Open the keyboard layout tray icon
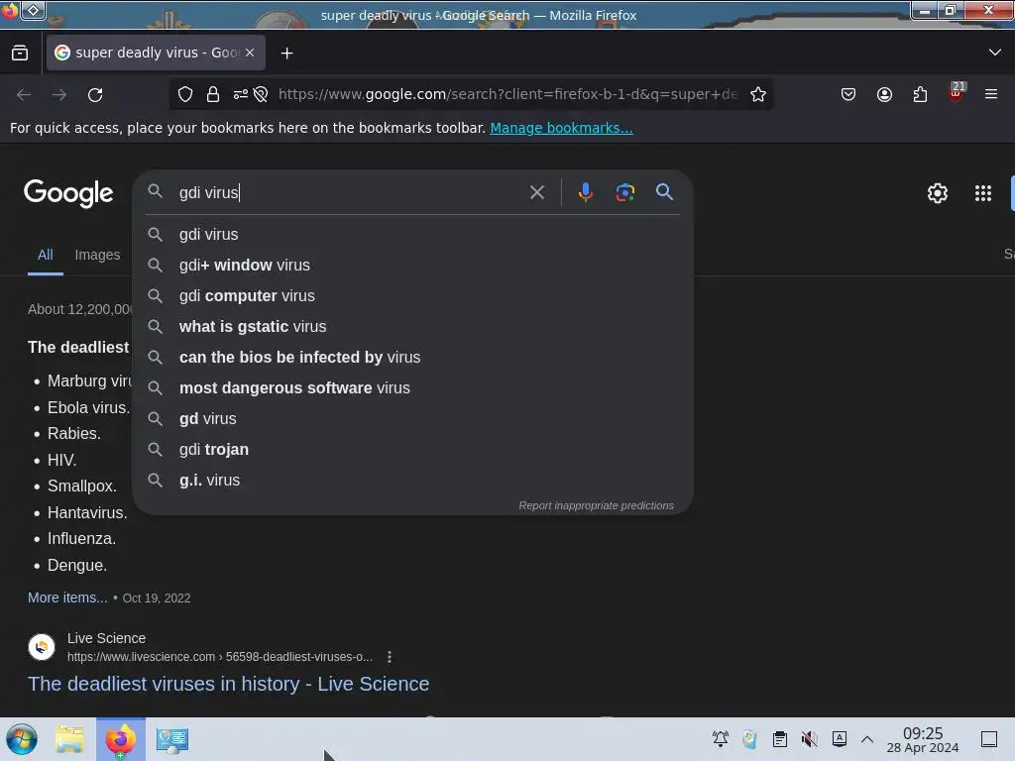This screenshot has width=1015, height=761. click(839, 739)
